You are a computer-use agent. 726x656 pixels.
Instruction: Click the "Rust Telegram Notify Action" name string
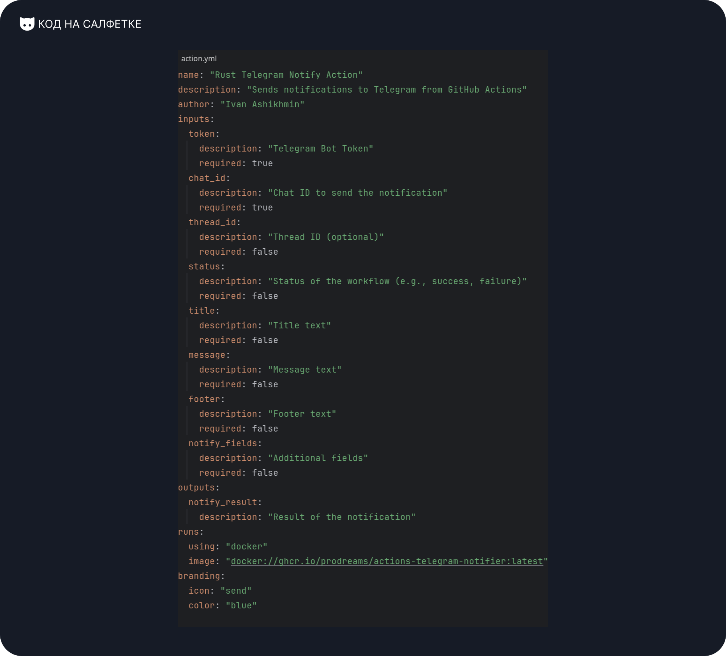coord(286,75)
